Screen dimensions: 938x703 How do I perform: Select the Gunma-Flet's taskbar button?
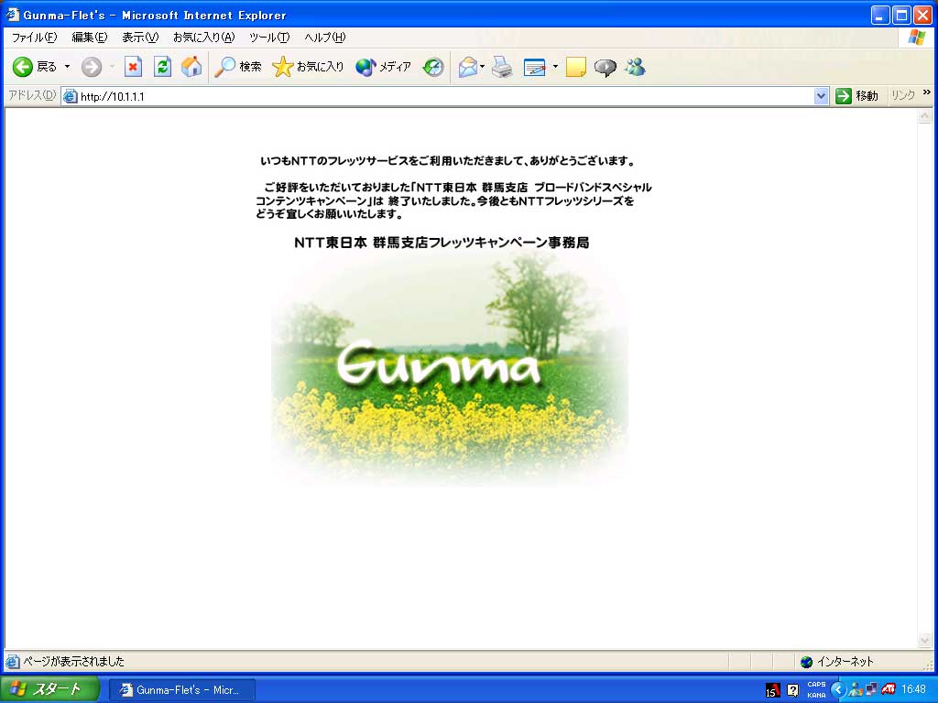coord(182,690)
